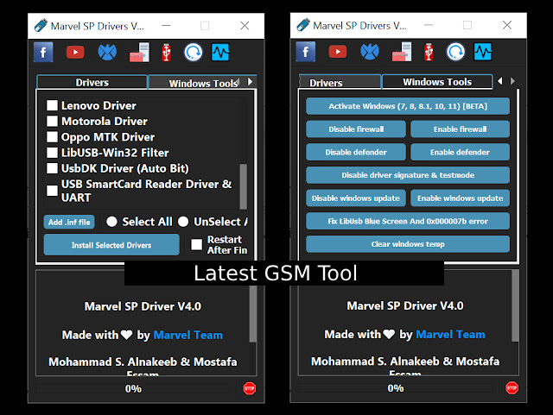This screenshot has height=415, width=553.
Task: Click Fix LibUsb Blue Screen error button
Action: (x=408, y=221)
